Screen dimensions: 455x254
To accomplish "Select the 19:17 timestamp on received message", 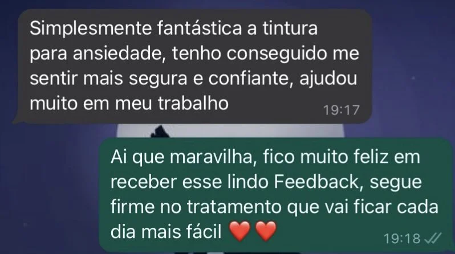I will (342, 110).
